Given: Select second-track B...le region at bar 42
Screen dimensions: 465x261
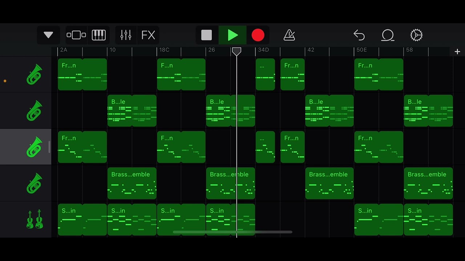Looking at the screenshot, I should [x=329, y=111].
